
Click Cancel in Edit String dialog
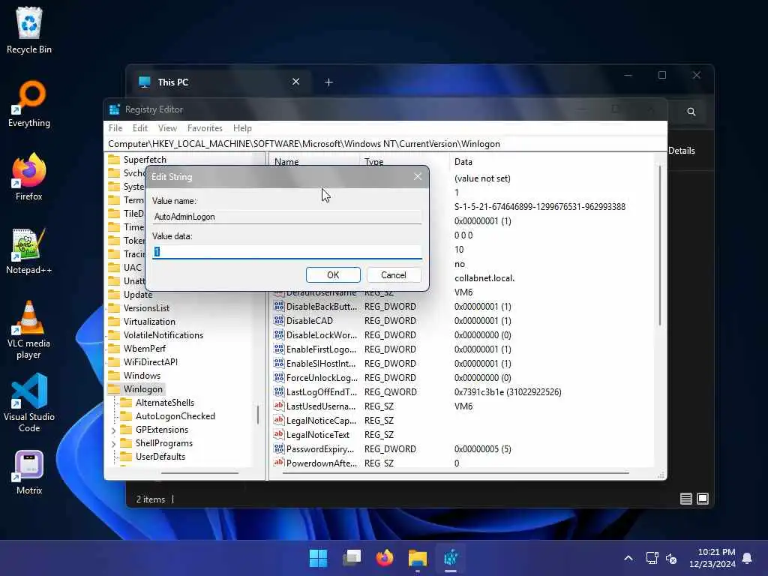point(394,274)
